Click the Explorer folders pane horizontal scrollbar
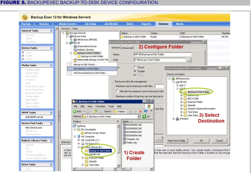 point(95,169)
